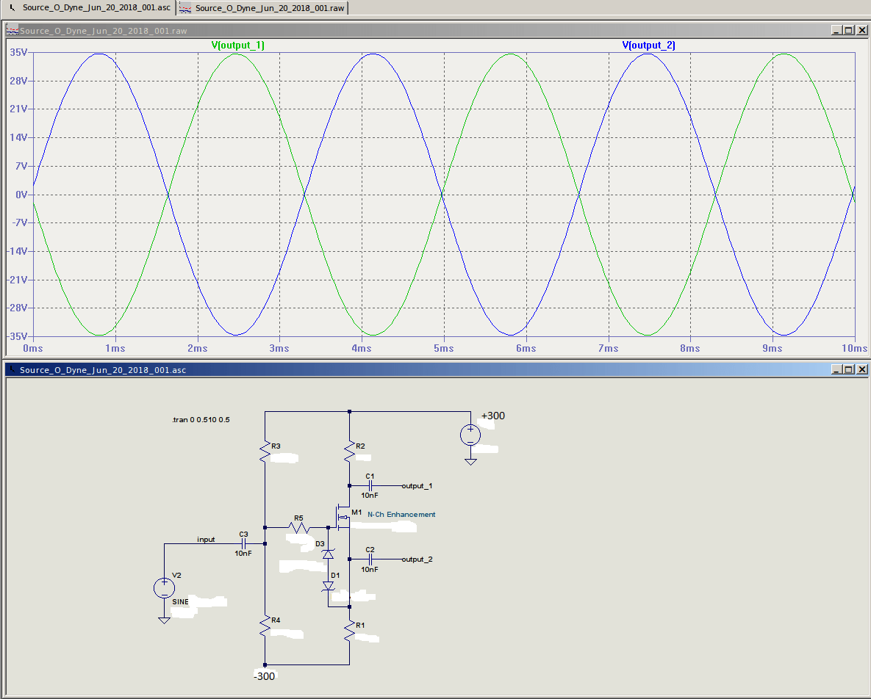Click the R2 resistor symbol
Screen dimensions: 871x699
(x=349, y=452)
